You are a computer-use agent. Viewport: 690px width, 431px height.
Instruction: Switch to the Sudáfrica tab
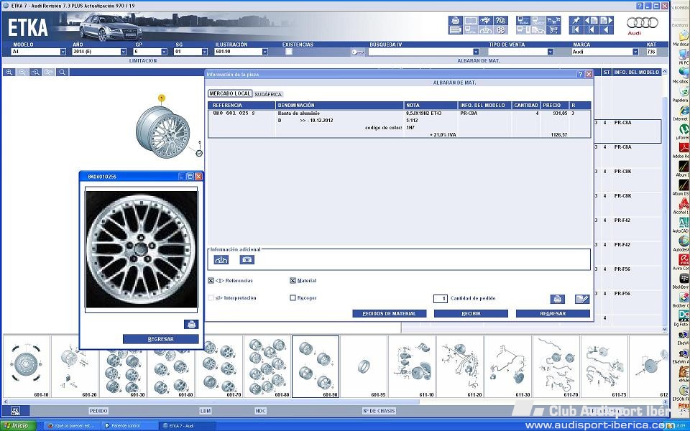click(x=268, y=94)
